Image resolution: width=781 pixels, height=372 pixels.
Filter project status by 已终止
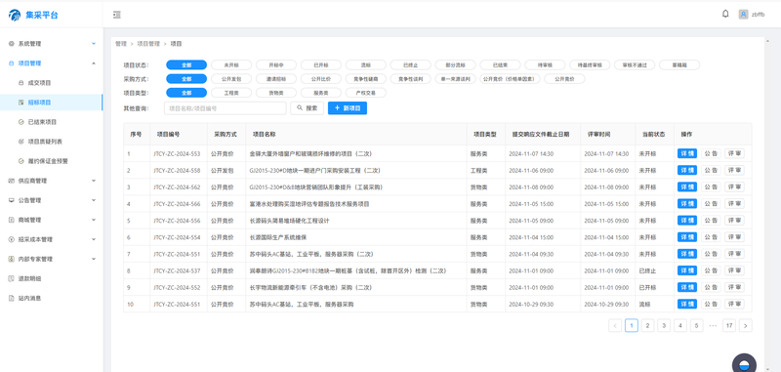(x=410, y=64)
